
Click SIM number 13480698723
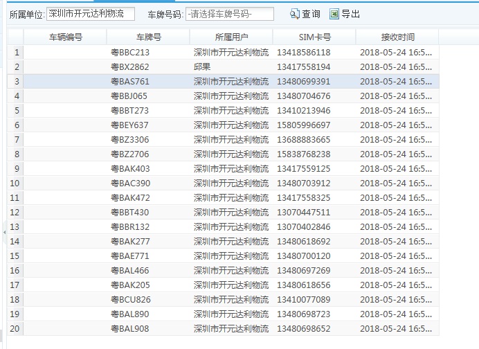coord(304,314)
